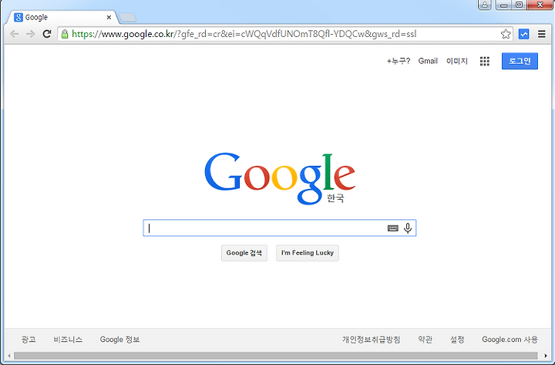Open the Google 정보 footer link
The height and width of the screenshot is (365, 555).
click(119, 340)
